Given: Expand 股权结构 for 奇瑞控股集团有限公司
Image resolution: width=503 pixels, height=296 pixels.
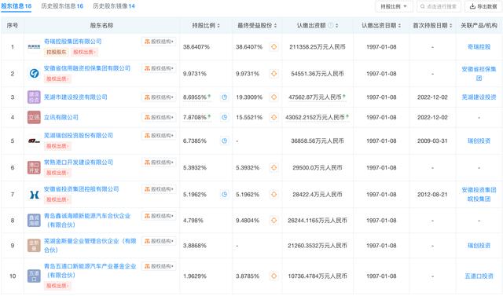Looking at the screenshot, I should [x=159, y=42].
